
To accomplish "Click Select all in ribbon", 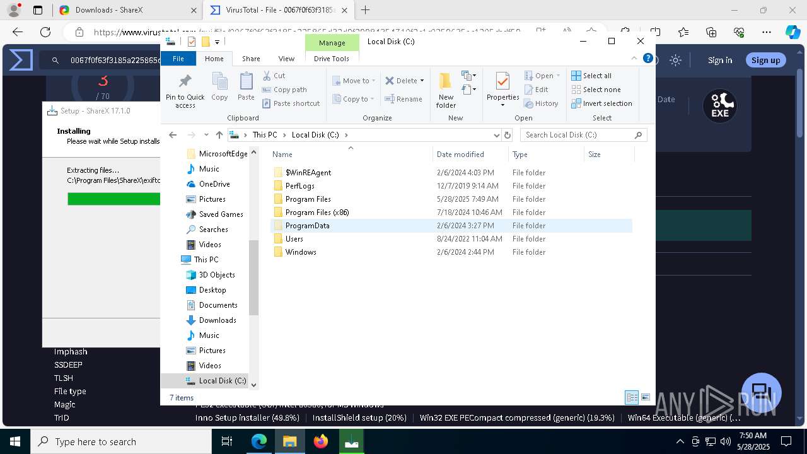I will coord(591,76).
